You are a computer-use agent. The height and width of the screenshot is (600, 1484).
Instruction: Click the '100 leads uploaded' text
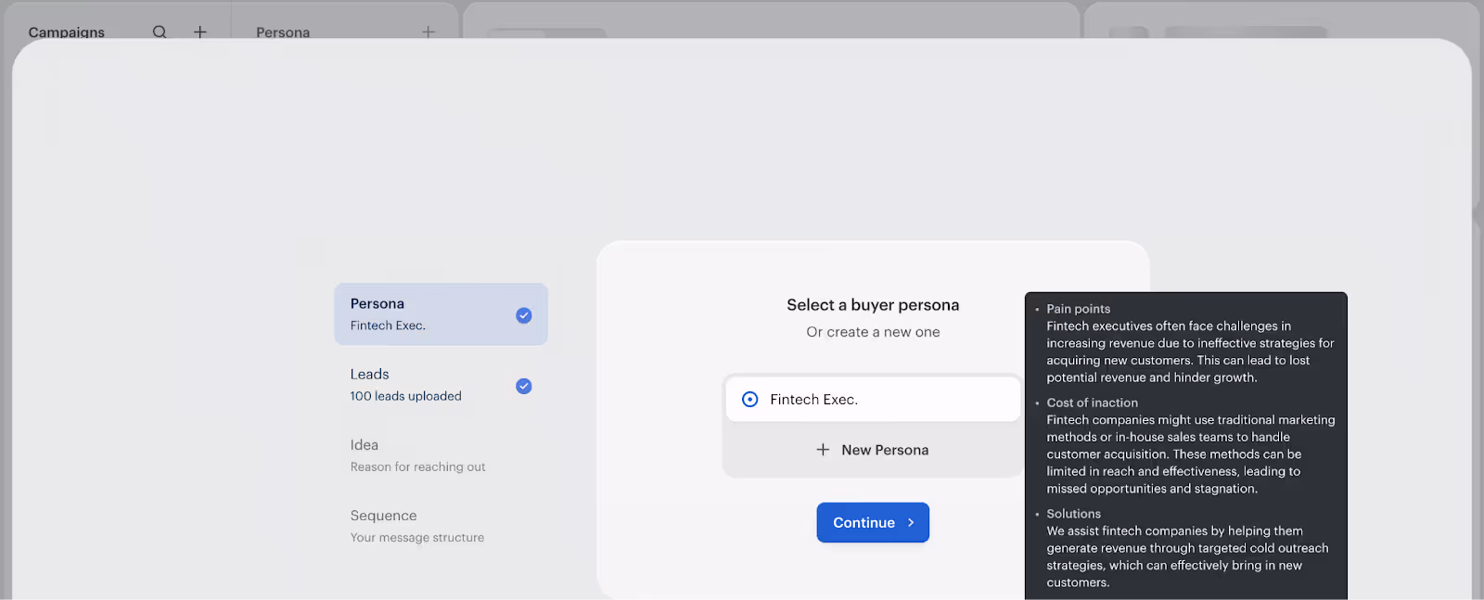[405, 396]
